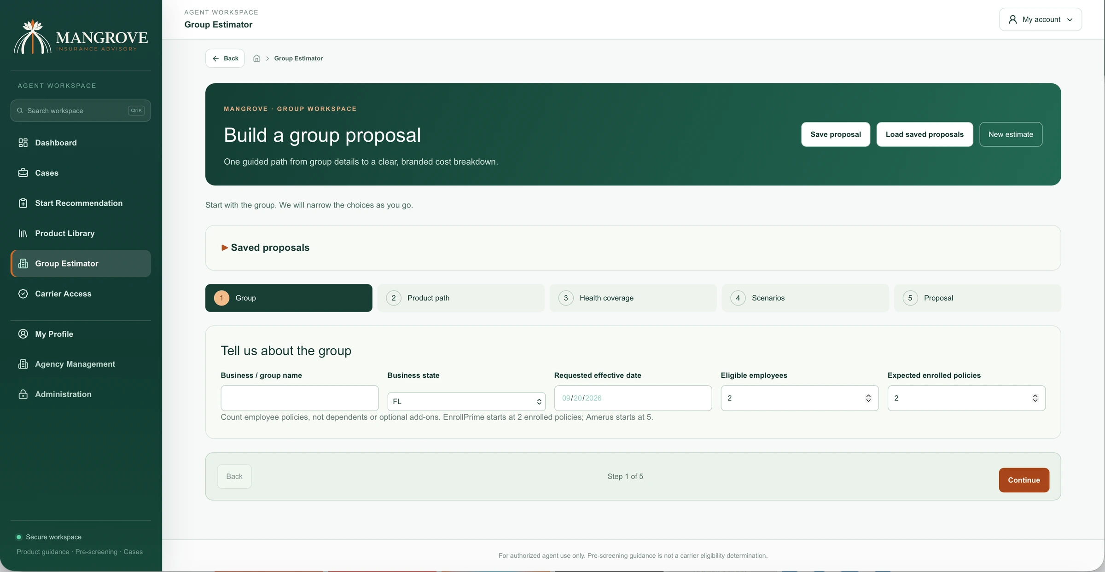Screen dimensions: 1105x572
Task: Click the Product Library books icon
Action: pyautogui.click(x=23, y=233)
